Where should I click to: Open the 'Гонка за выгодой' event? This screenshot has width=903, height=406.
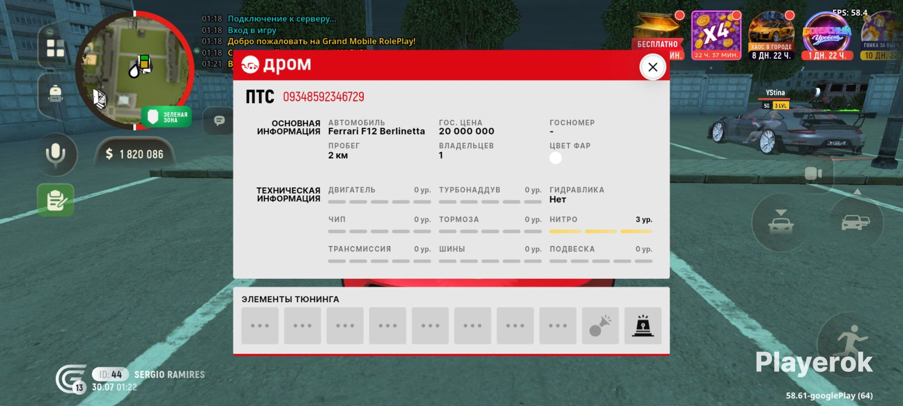[x=881, y=36]
